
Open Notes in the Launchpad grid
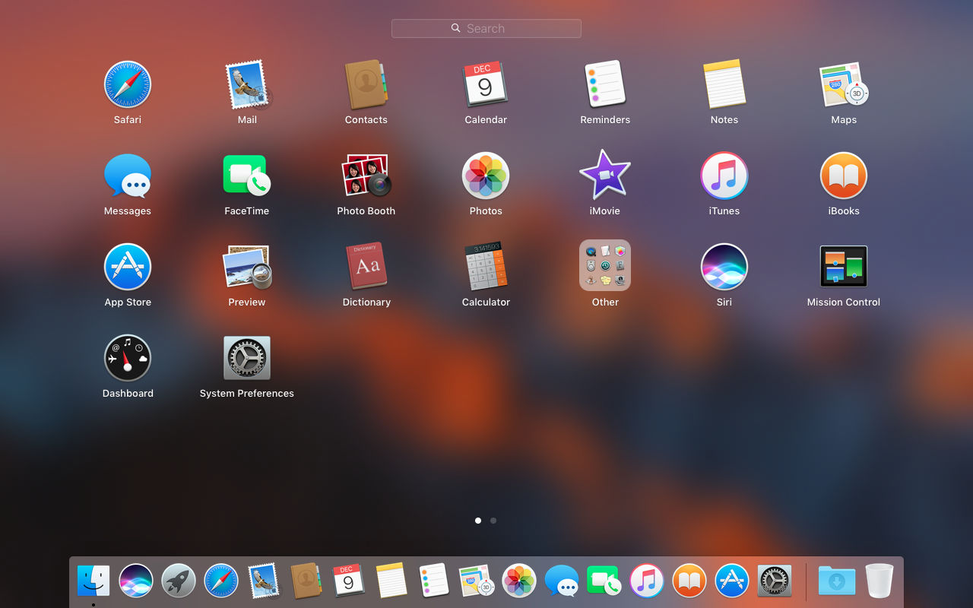724,84
